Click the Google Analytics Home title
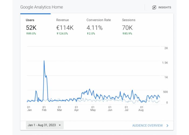This screenshot has height=135, width=189. [x=42, y=7]
